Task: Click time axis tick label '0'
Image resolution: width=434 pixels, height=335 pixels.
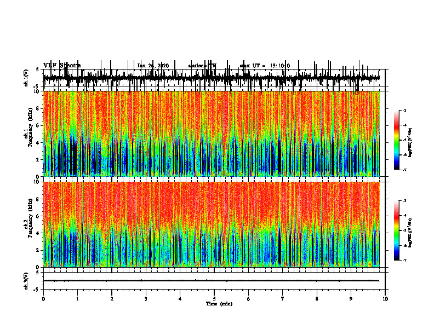Action: pyautogui.click(x=43, y=299)
